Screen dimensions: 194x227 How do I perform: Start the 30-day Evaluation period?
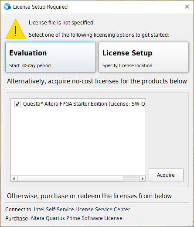pyautogui.click(x=51, y=57)
